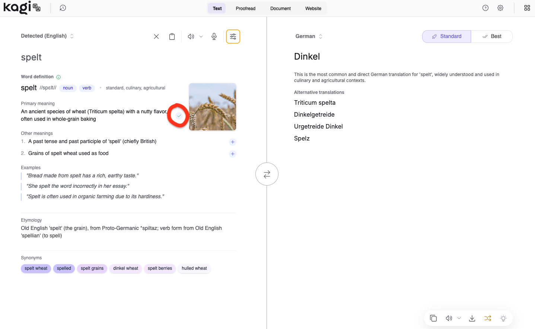This screenshot has width=535, height=329.
Task: Switch to Best translation quality
Action: (492, 37)
